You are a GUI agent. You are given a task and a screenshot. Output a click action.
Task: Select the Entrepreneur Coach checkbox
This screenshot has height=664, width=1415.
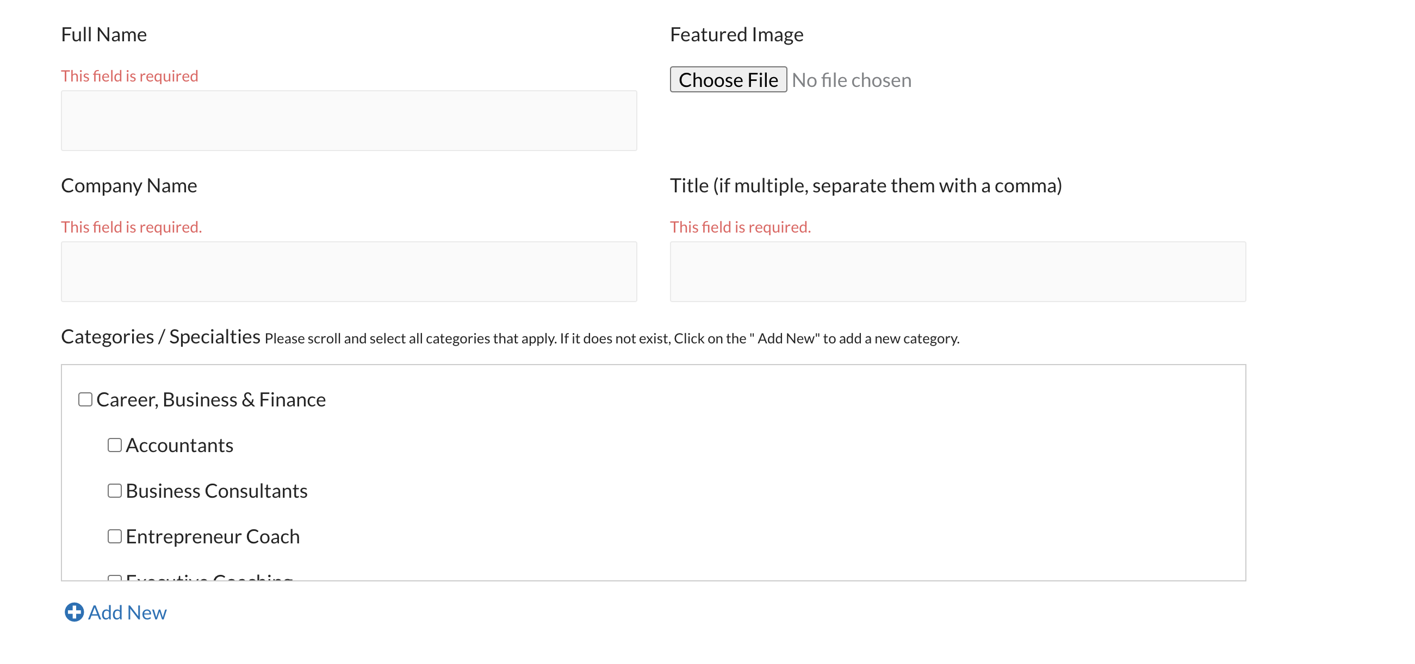(114, 536)
